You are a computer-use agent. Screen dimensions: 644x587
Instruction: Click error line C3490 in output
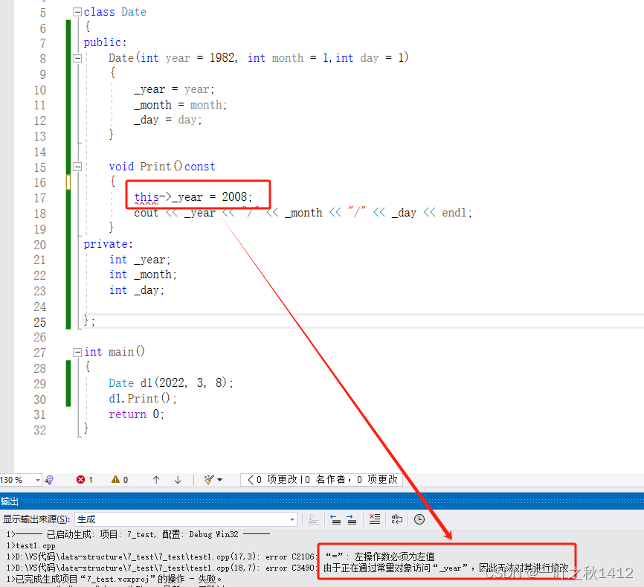click(287, 568)
